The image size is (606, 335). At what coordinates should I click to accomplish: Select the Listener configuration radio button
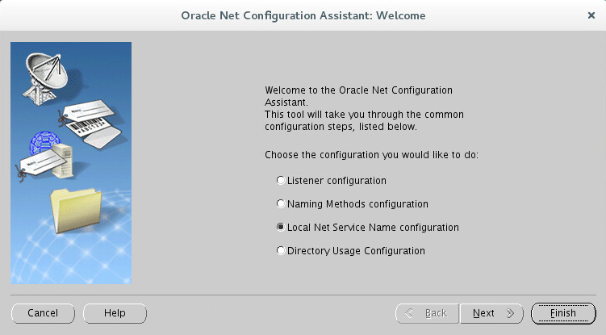pyautogui.click(x=281, y=180)
